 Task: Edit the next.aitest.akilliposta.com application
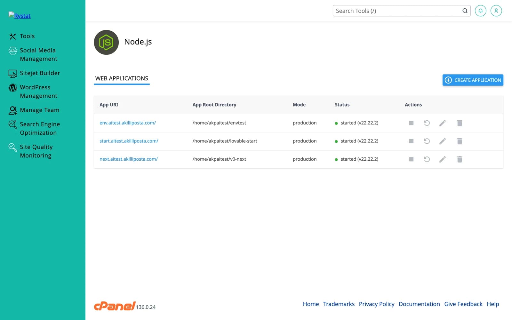click(x=443, y=159)
